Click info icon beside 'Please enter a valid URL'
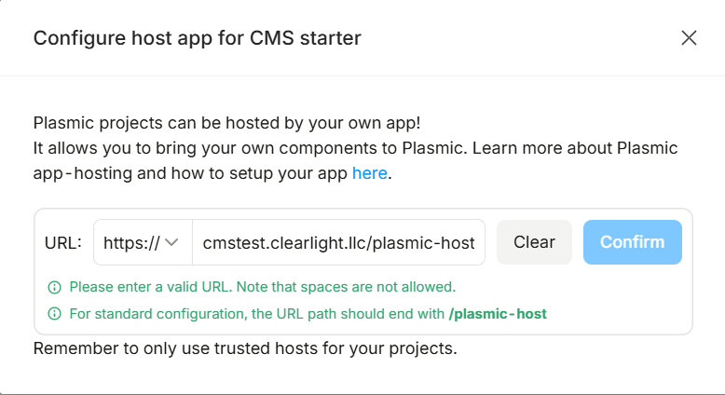 pyautogui.click(x=57, y=287)
